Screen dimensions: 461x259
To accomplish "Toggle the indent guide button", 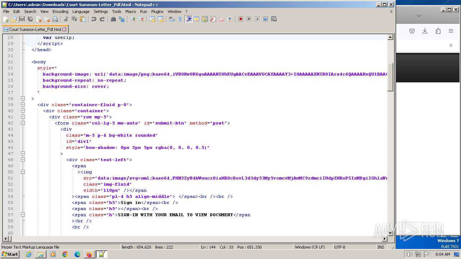I will (x=188, y=19).
